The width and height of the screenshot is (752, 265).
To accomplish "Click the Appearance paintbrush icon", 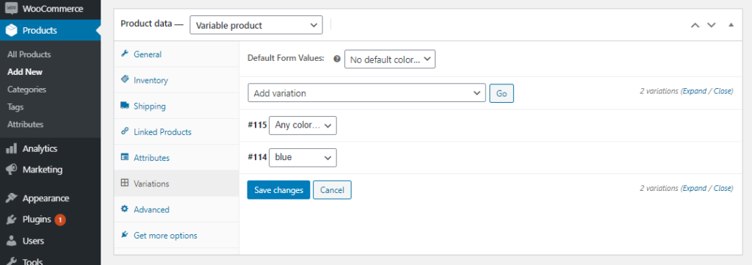I will (12, 198).
